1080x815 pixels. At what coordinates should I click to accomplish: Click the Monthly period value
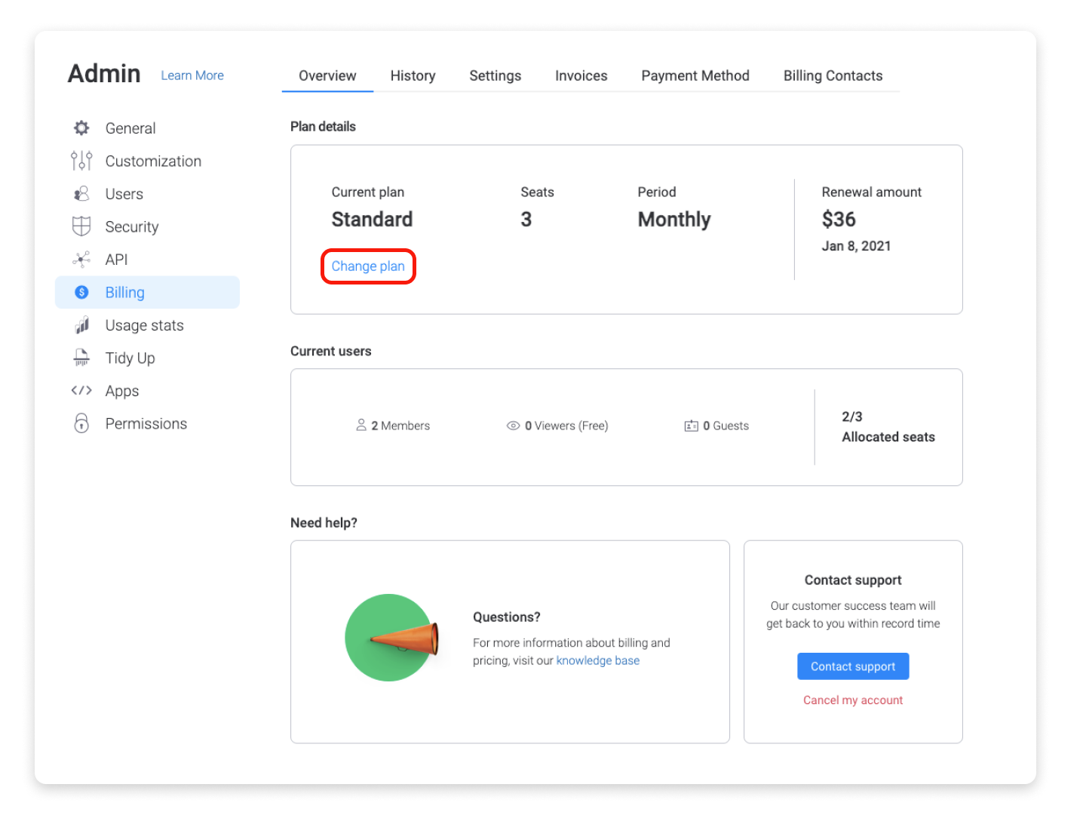point(674,220)
